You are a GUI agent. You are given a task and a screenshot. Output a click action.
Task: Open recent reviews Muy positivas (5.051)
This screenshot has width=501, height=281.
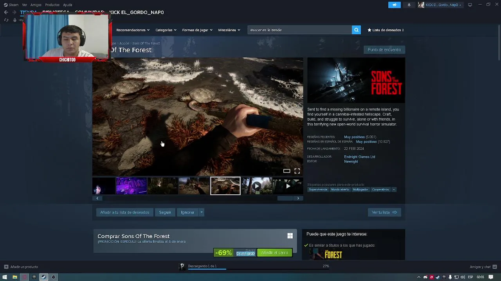point(360,137)
